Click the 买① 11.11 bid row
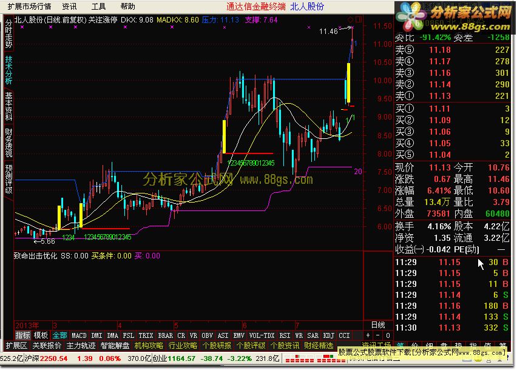The width and height of the screenshot is (517, 370). click(452, 109)
